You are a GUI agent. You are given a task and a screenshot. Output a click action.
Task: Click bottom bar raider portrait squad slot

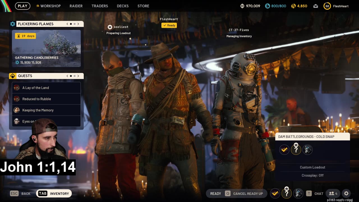point(298,193)
